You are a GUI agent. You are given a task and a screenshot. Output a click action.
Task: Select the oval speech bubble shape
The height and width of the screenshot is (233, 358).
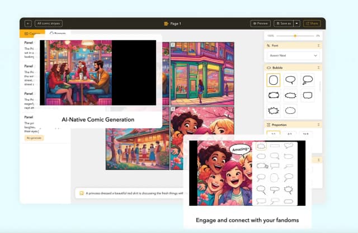click(291, 80)
